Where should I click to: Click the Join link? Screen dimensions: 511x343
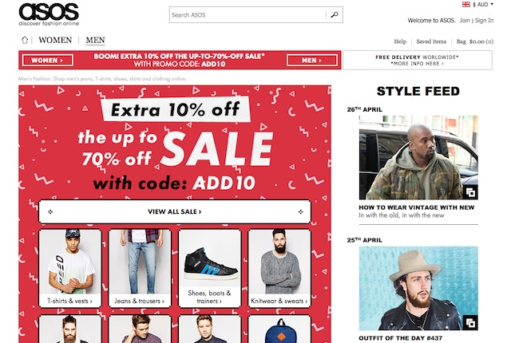point(465,20)
